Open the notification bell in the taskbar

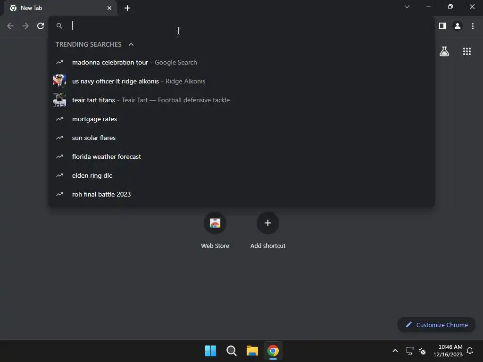[x=470, y=351]
